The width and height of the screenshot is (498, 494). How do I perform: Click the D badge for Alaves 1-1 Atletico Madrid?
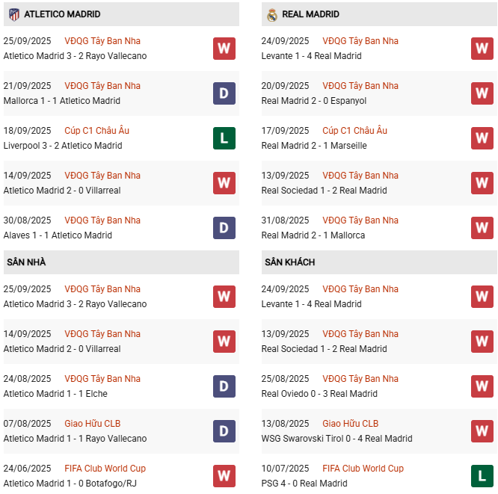[x=224, y=228]
